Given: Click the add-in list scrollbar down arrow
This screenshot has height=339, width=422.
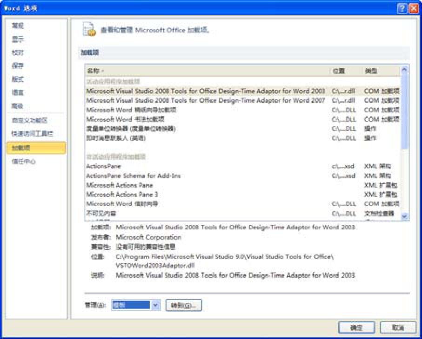Looking at the screenshot, I should click(x=404, y=216).
